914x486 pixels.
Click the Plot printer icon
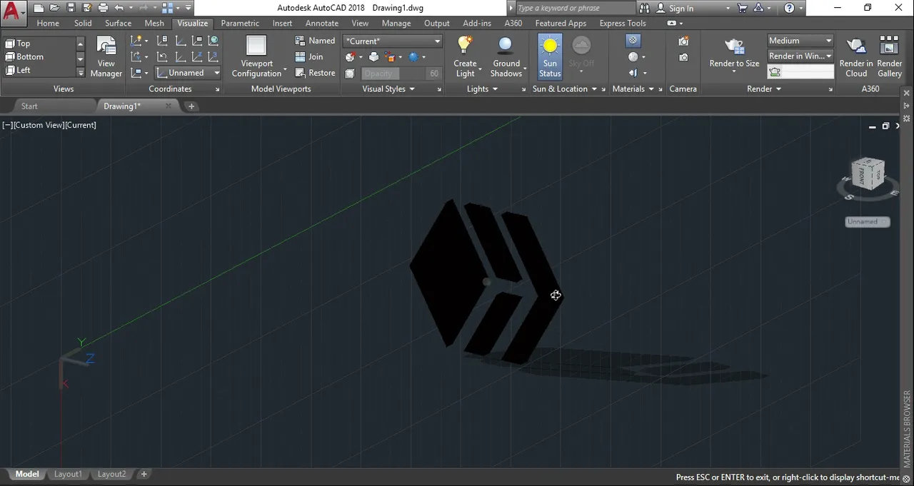click(102, 8)
